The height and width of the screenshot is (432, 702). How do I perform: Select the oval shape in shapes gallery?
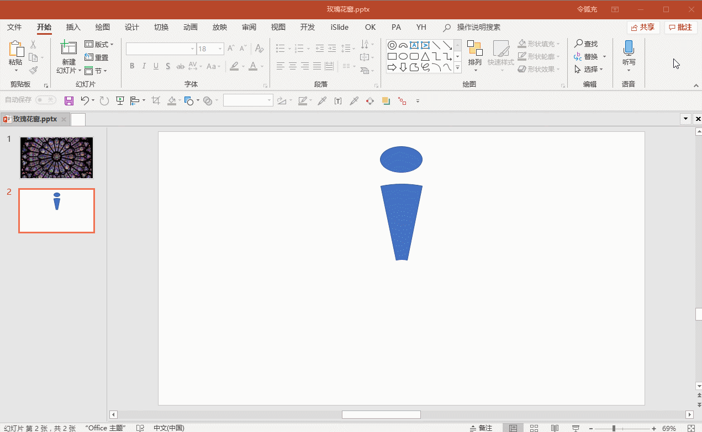click(x=403, y=56)
